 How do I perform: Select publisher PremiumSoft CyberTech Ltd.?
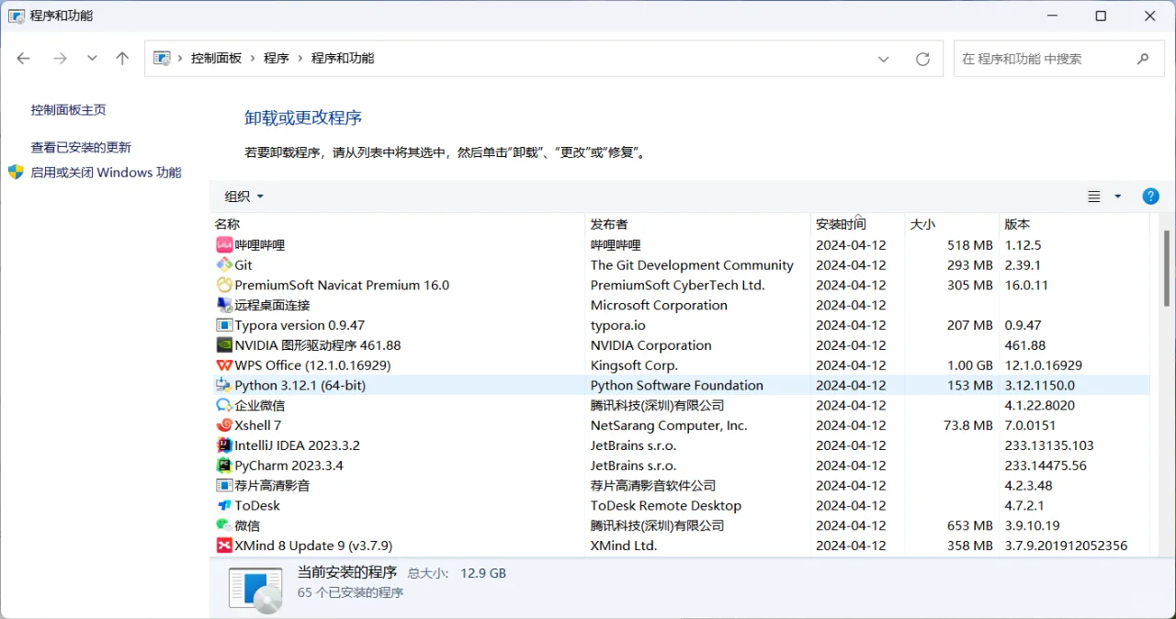tap(677, 286)
